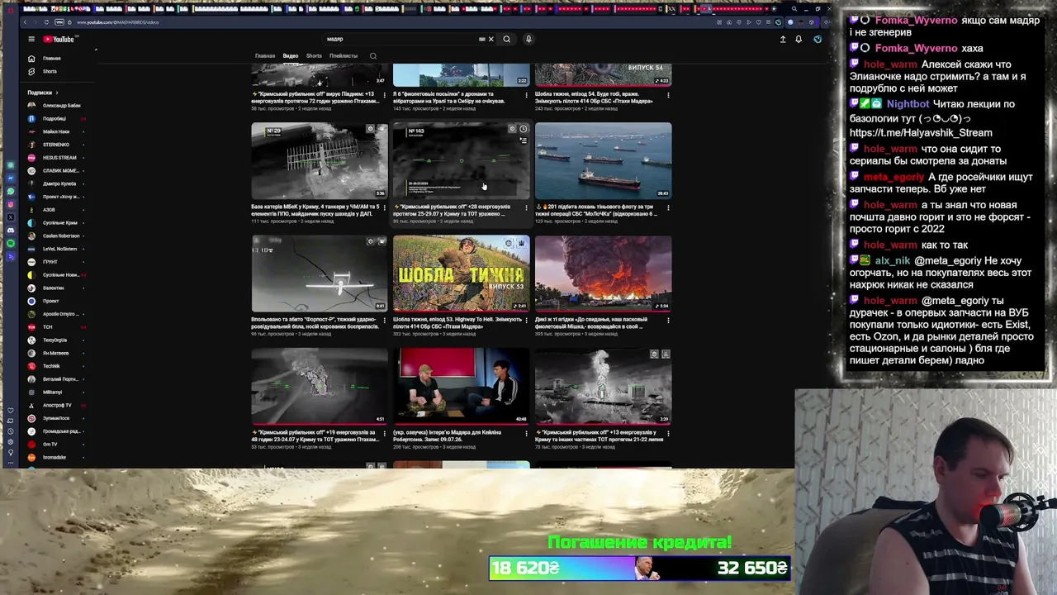
Task: Open options menu for 201 підбита лохань video
Action: (x=668, y=207)
